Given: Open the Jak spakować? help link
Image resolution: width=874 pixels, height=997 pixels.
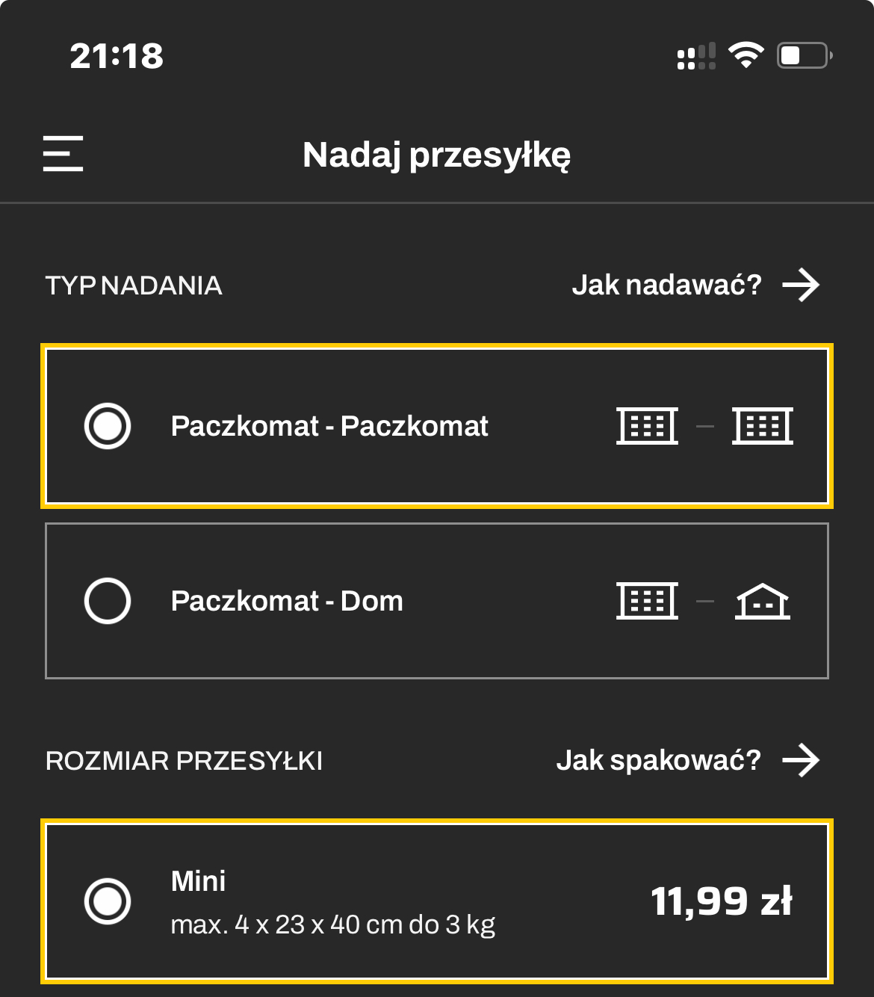Looking at the screenshot, I should click(x=658, y=760).
